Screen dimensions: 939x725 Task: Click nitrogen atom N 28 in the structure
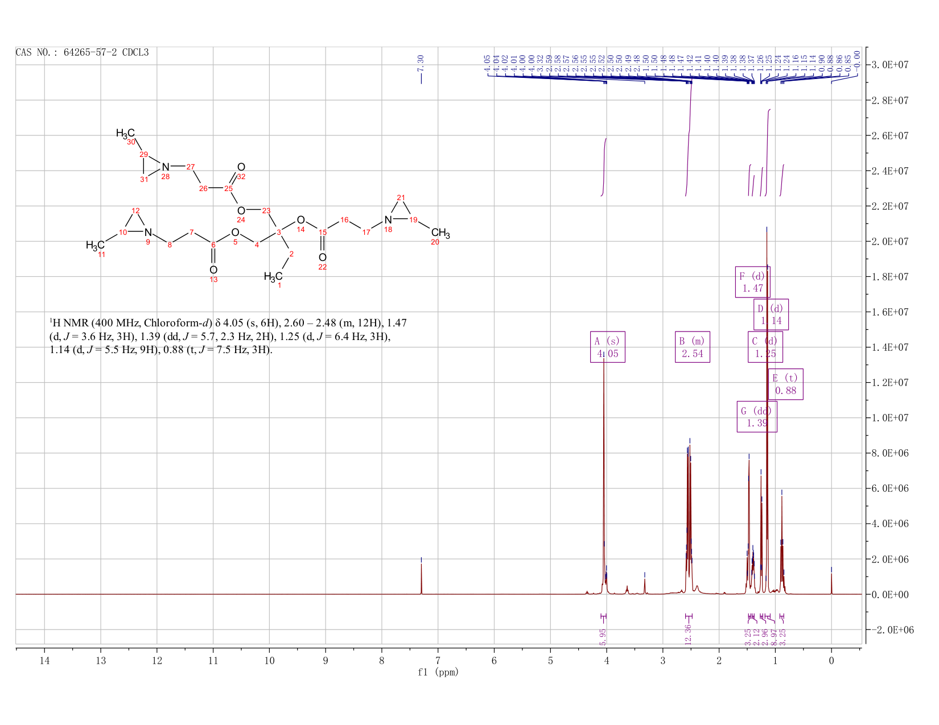[166, 167]
